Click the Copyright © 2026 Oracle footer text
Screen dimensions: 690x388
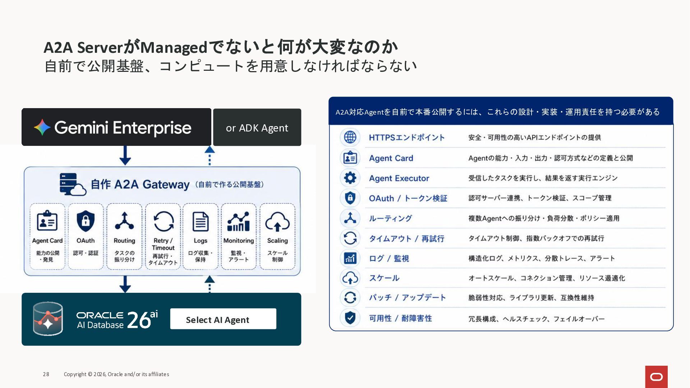click(116, 374)
